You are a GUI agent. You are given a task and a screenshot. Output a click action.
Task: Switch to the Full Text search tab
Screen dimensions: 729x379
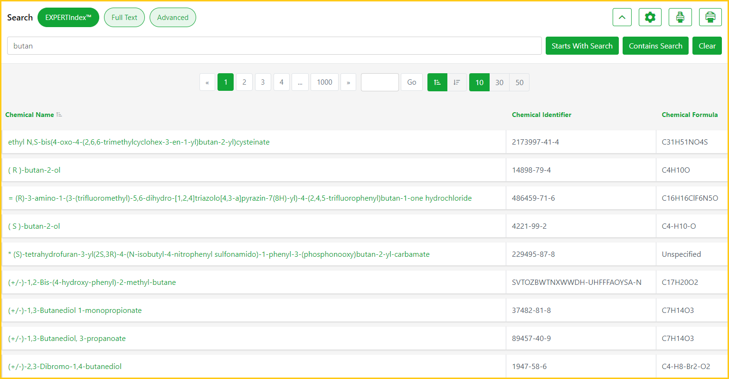tap(124, 18)
